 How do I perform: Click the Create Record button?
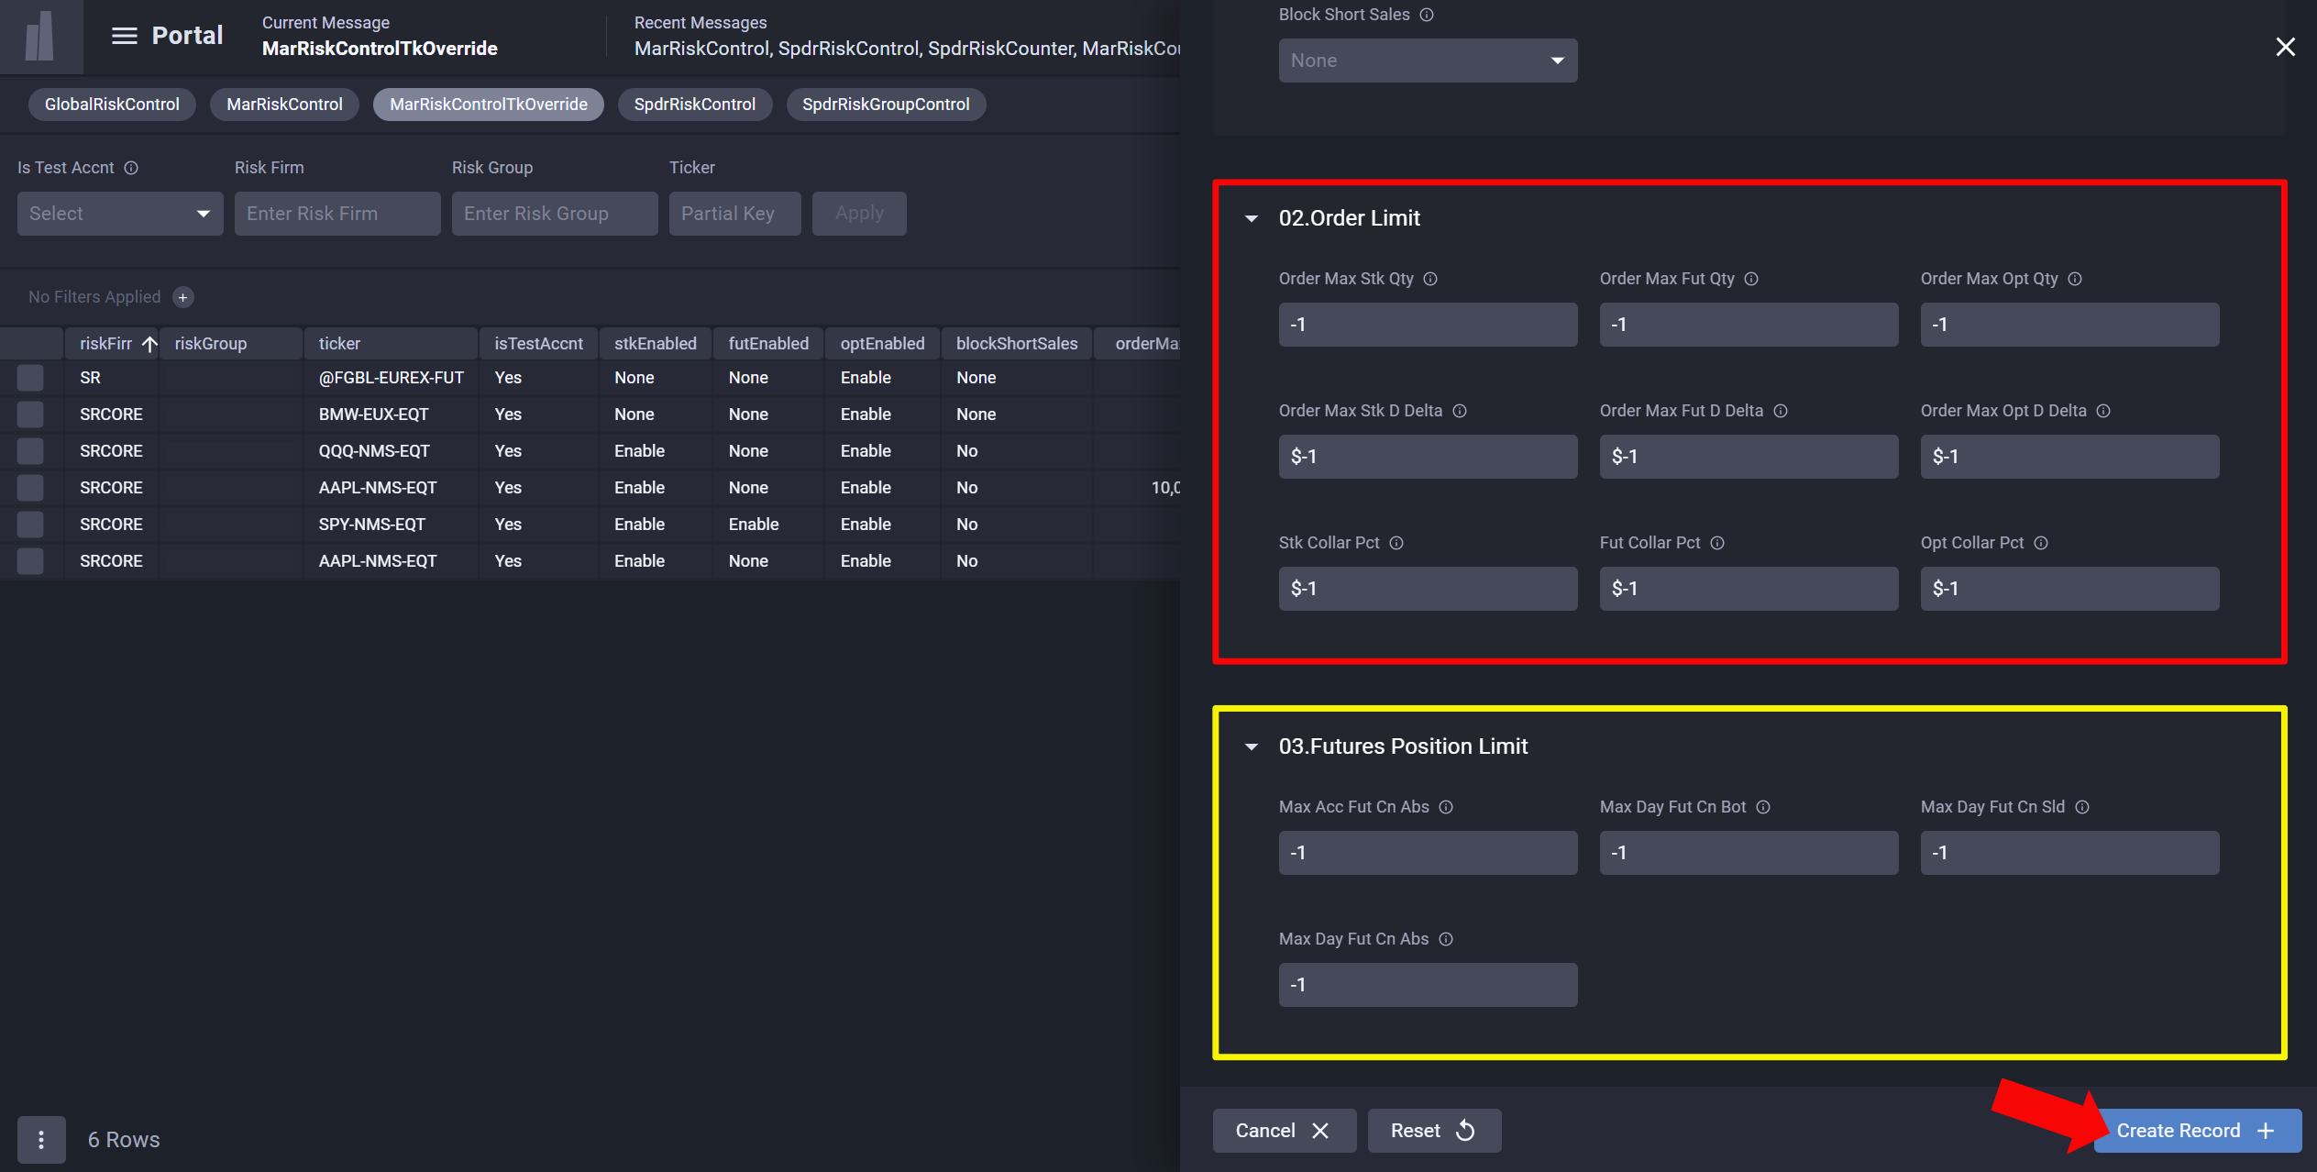coord(2196,1131)
